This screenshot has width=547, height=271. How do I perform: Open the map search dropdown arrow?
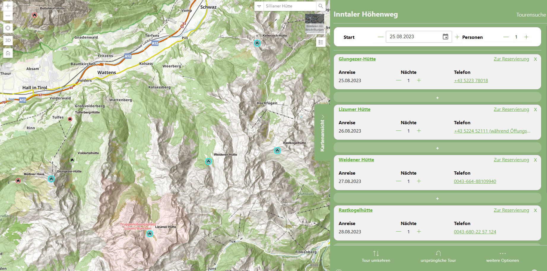coord(259,6)
